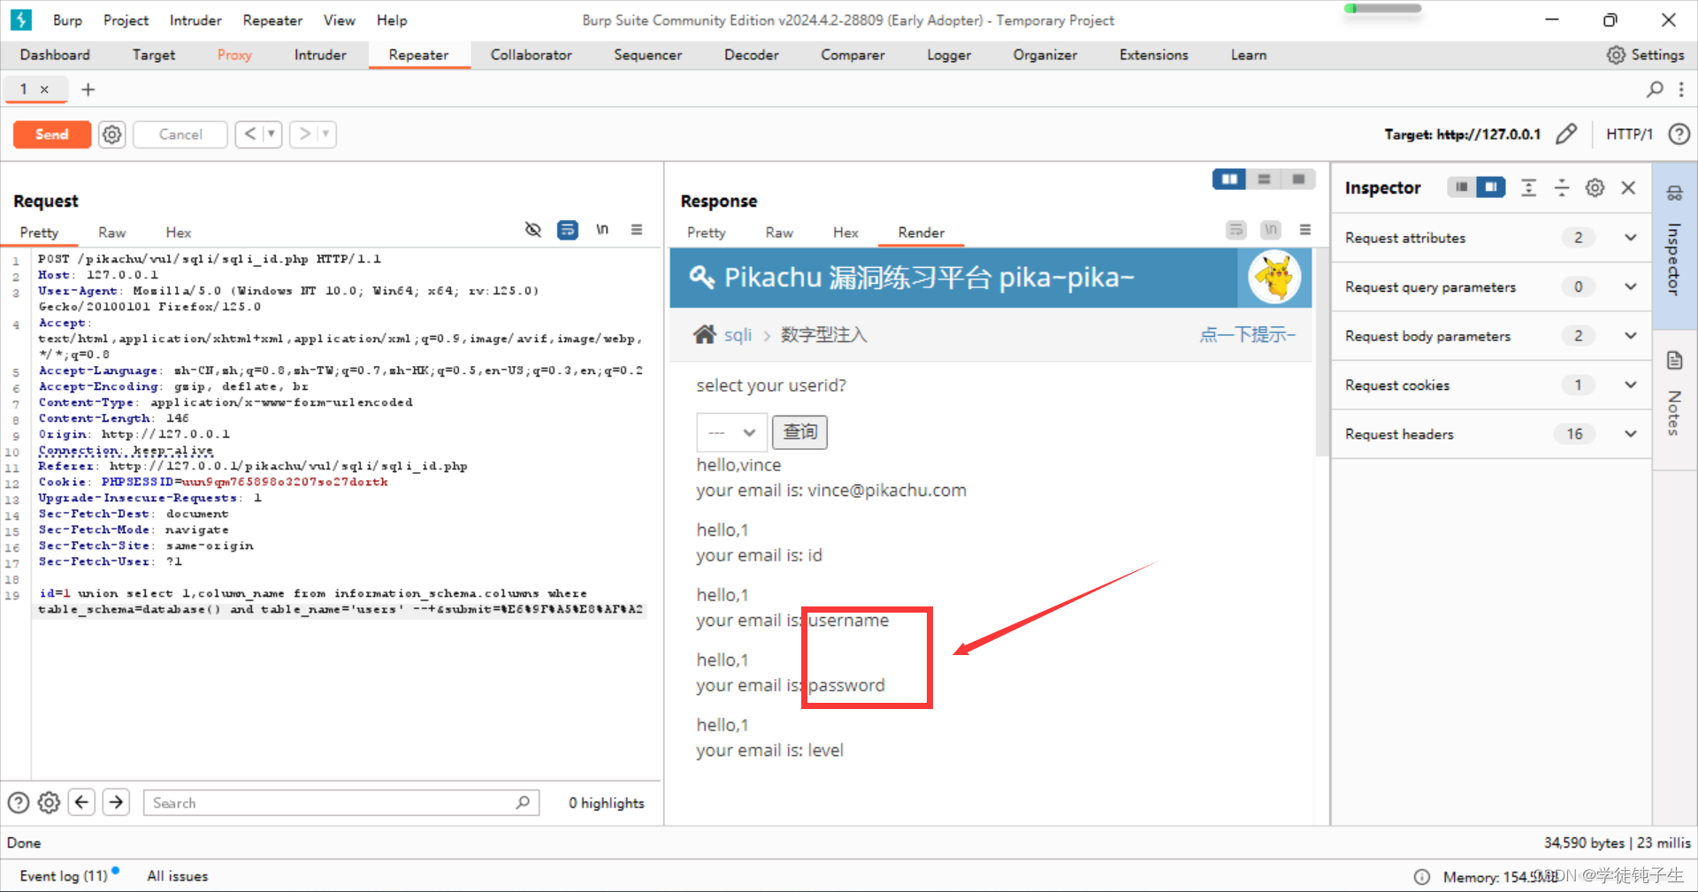The height and width of the screenshot is (892, 1698).
Task: Toggle show newline characters in request
Action: pyautogui.click(x=602, y=230)
